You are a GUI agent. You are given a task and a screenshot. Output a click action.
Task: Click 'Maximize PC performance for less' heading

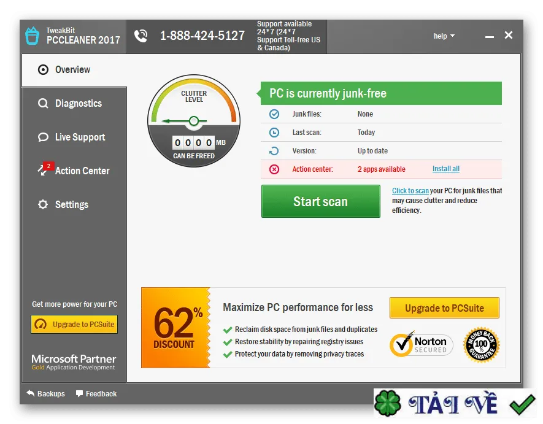pos(298,307)
